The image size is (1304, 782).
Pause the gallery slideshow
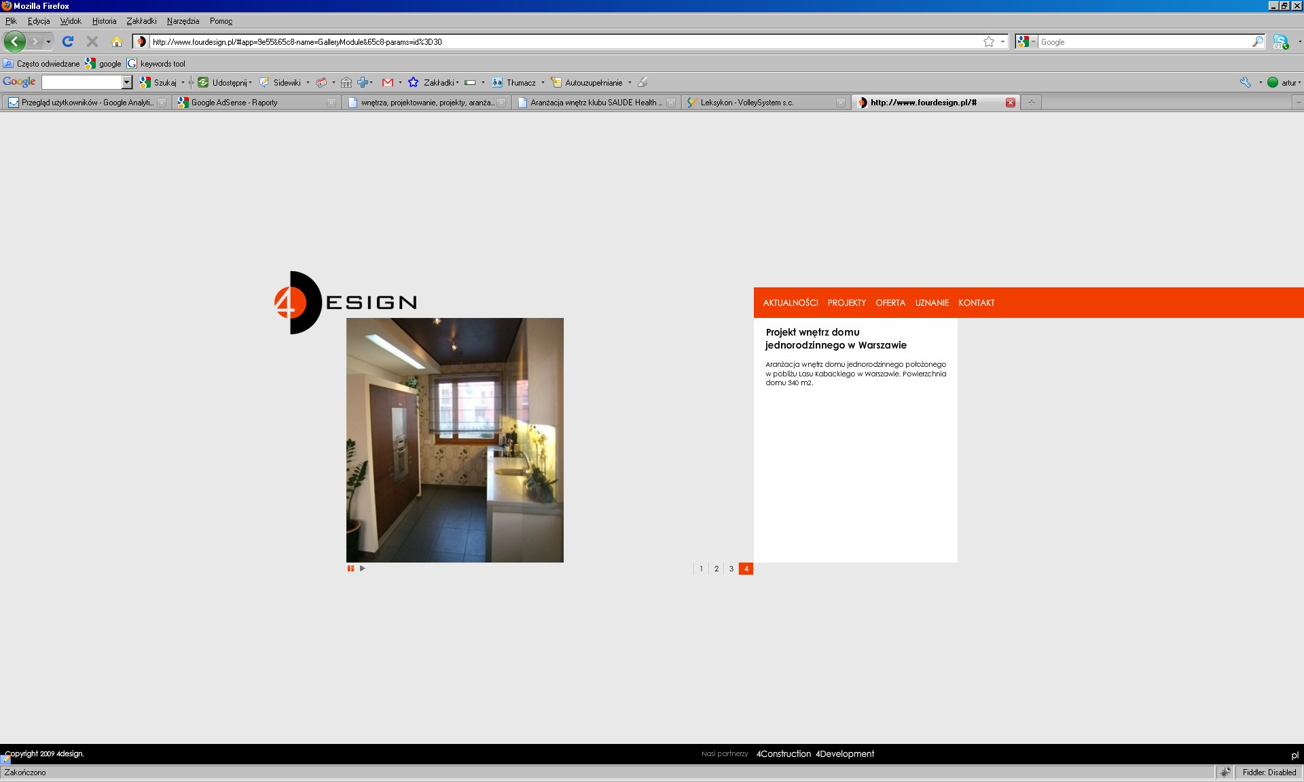click(350, 569)
